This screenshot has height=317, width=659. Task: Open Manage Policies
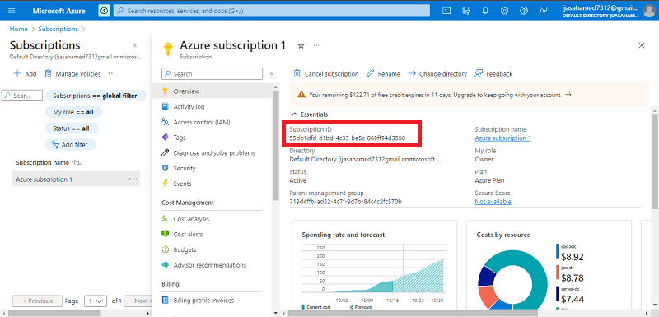[72, 73]
